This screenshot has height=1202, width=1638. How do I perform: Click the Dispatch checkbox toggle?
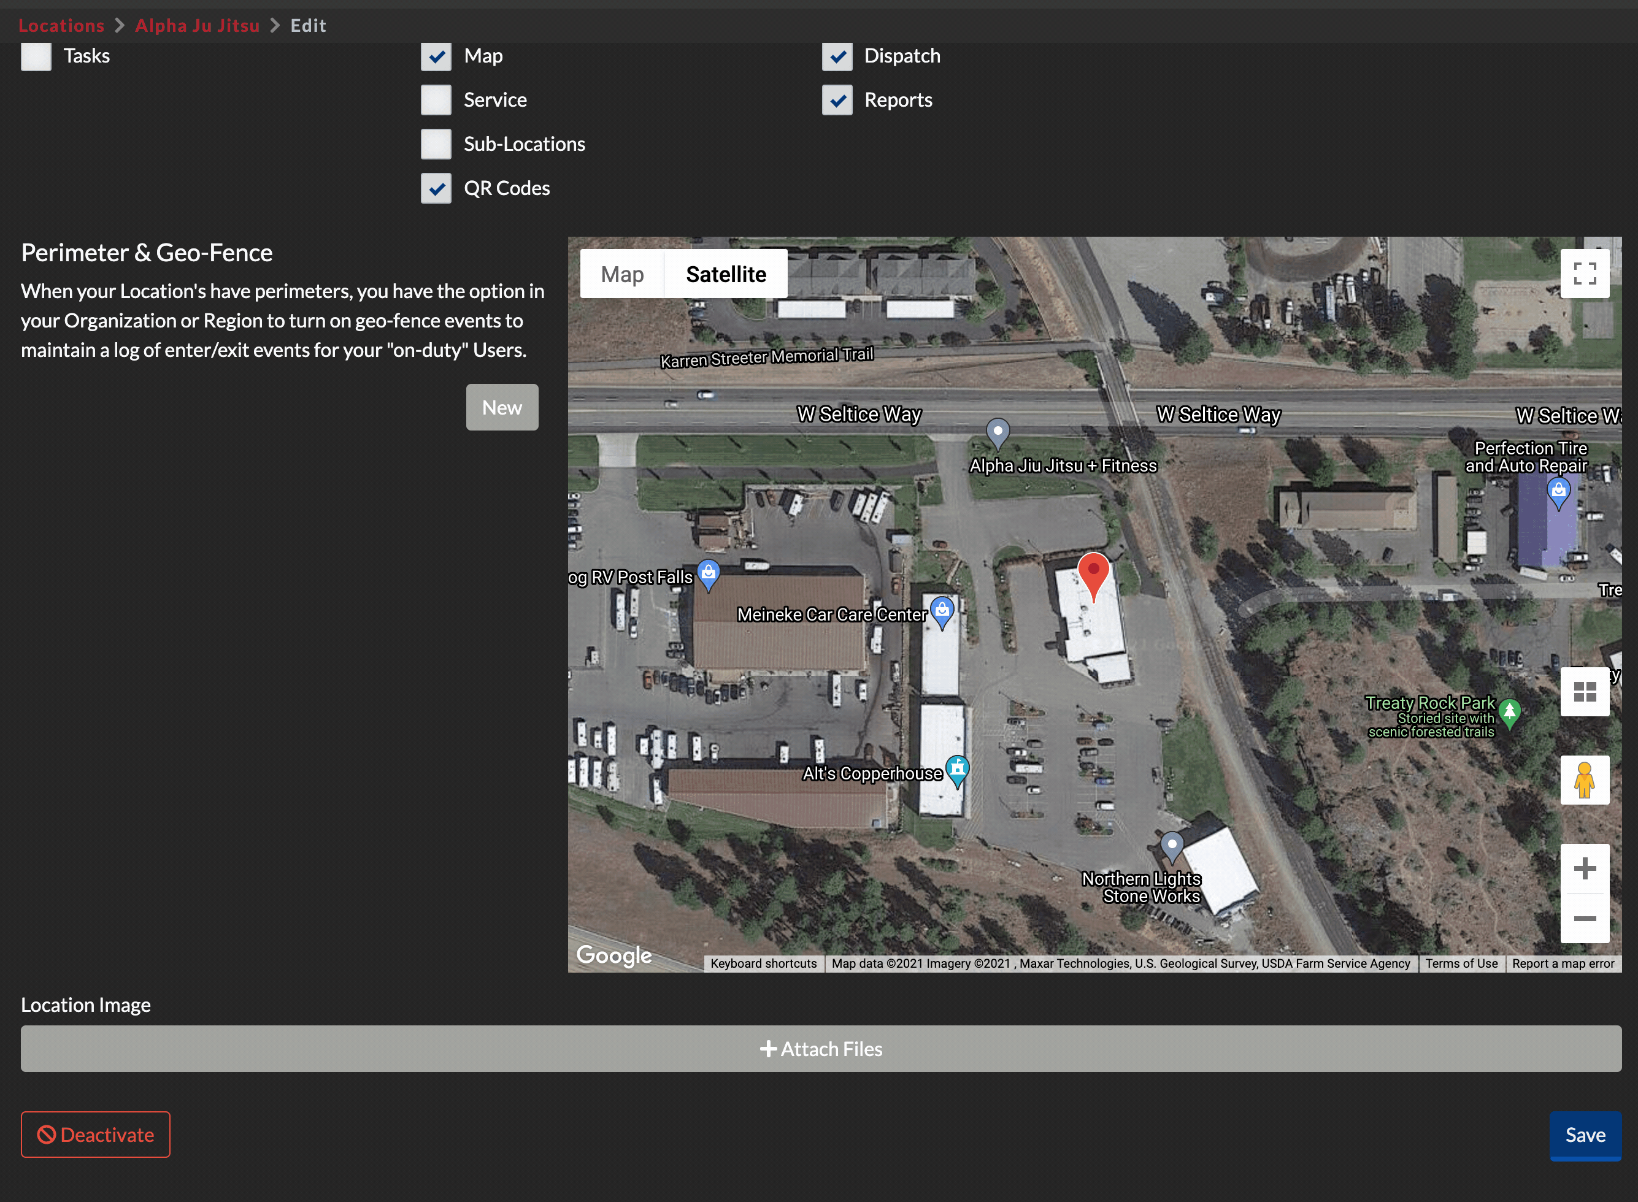tap(837, 55)
